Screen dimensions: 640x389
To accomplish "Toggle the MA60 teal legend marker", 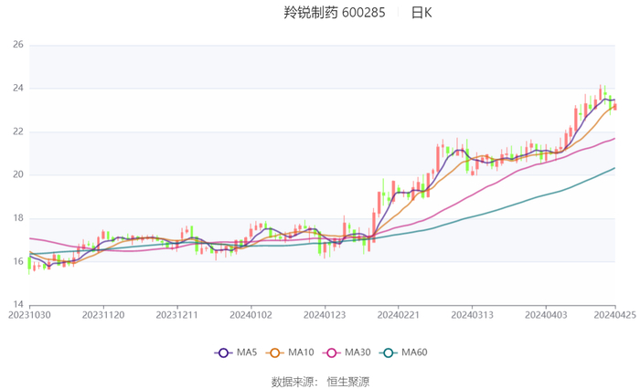I will click(x=389, y=352).
